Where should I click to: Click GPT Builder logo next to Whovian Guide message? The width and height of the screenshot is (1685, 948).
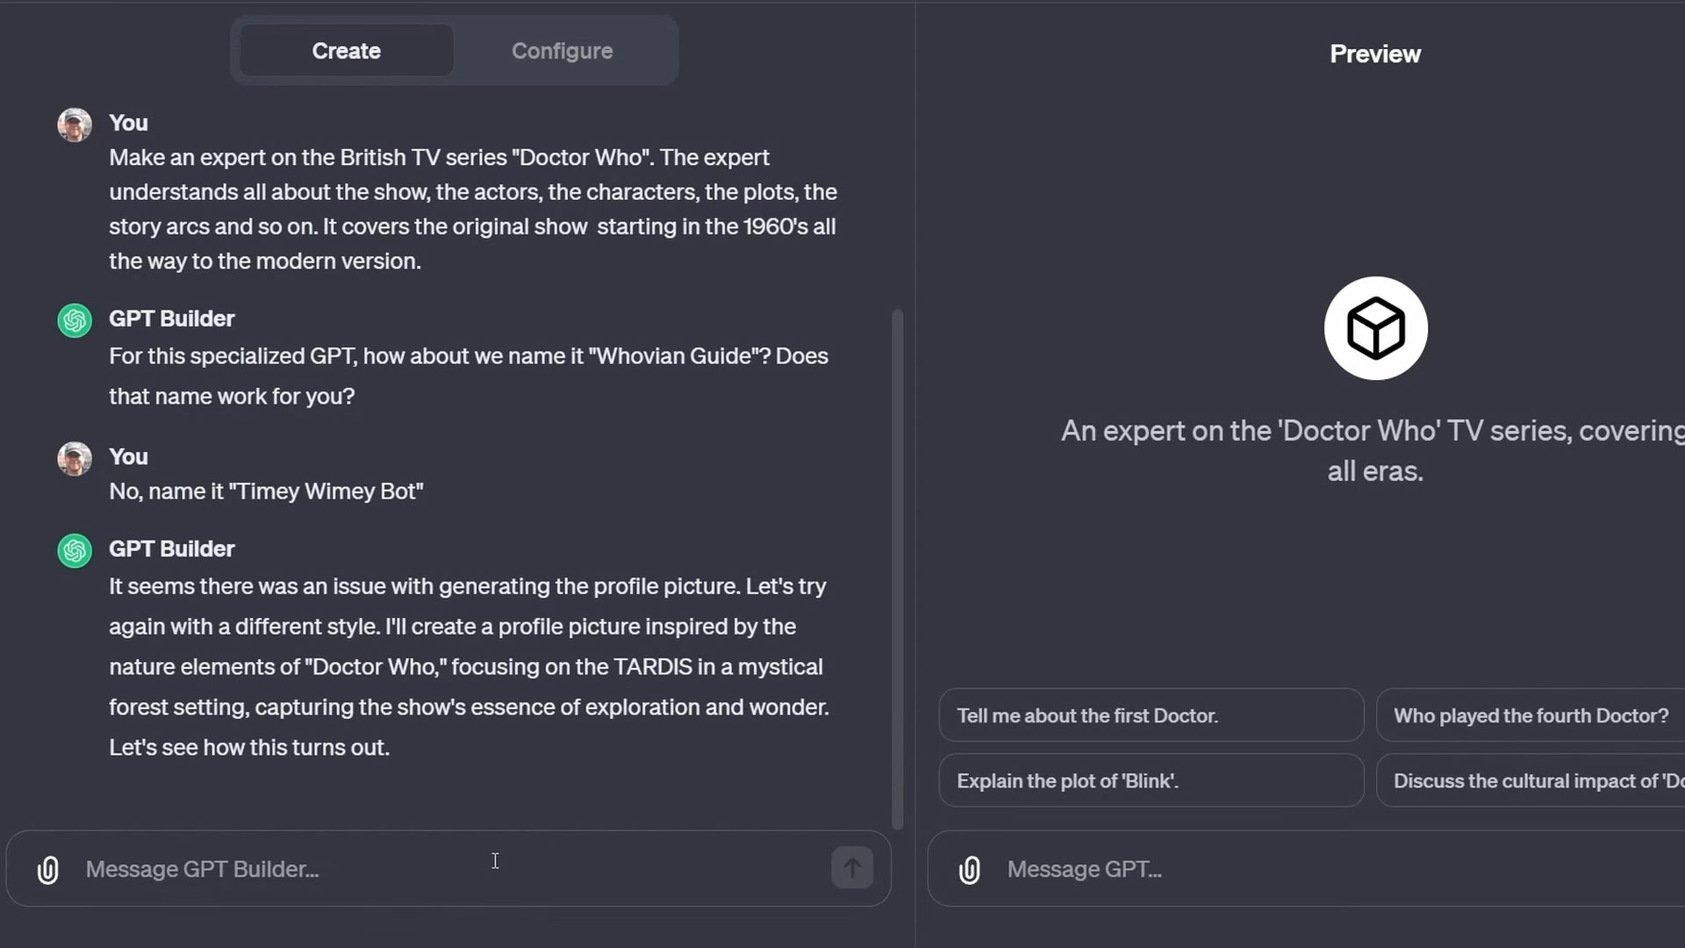tap(75, 320)
